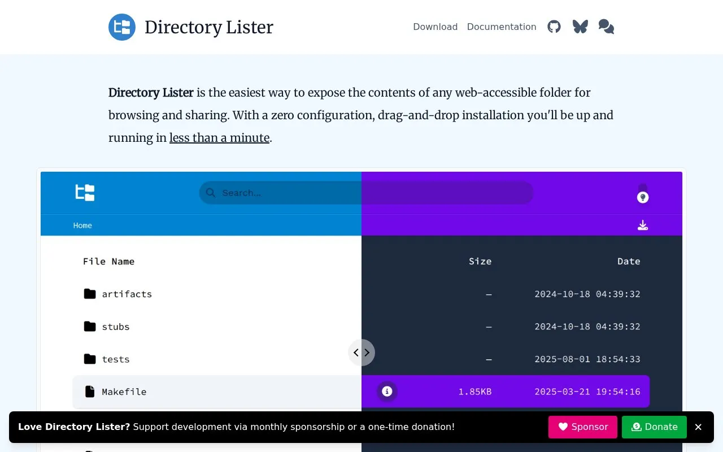The image size is (723, 452).
Task: Grab the light/dark comparison slider handle
Action: tap(361, 353)
